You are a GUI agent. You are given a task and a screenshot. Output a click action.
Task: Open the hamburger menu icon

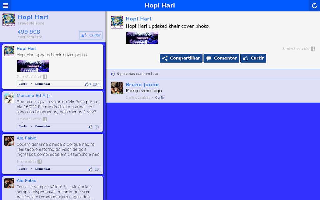coord(6,6)
